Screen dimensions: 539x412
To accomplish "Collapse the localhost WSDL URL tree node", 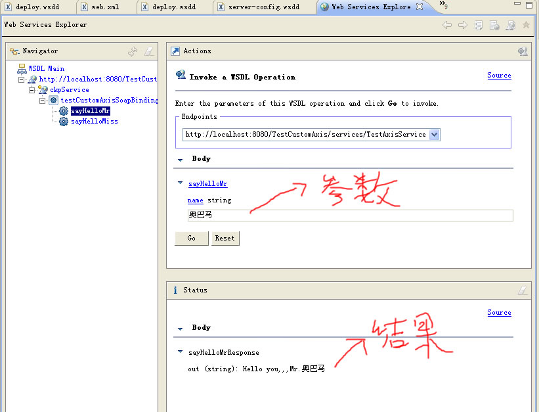I will click(21, 80).
